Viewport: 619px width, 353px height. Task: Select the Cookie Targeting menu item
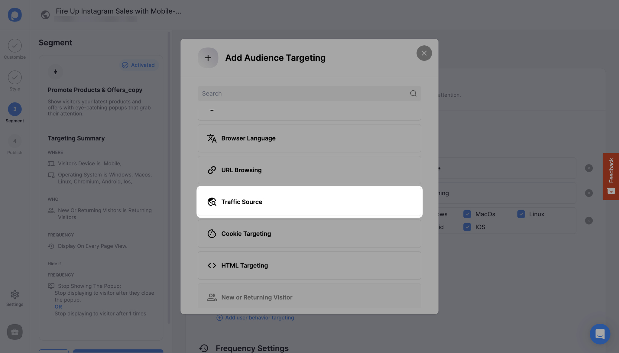click(x=309, y=234)
